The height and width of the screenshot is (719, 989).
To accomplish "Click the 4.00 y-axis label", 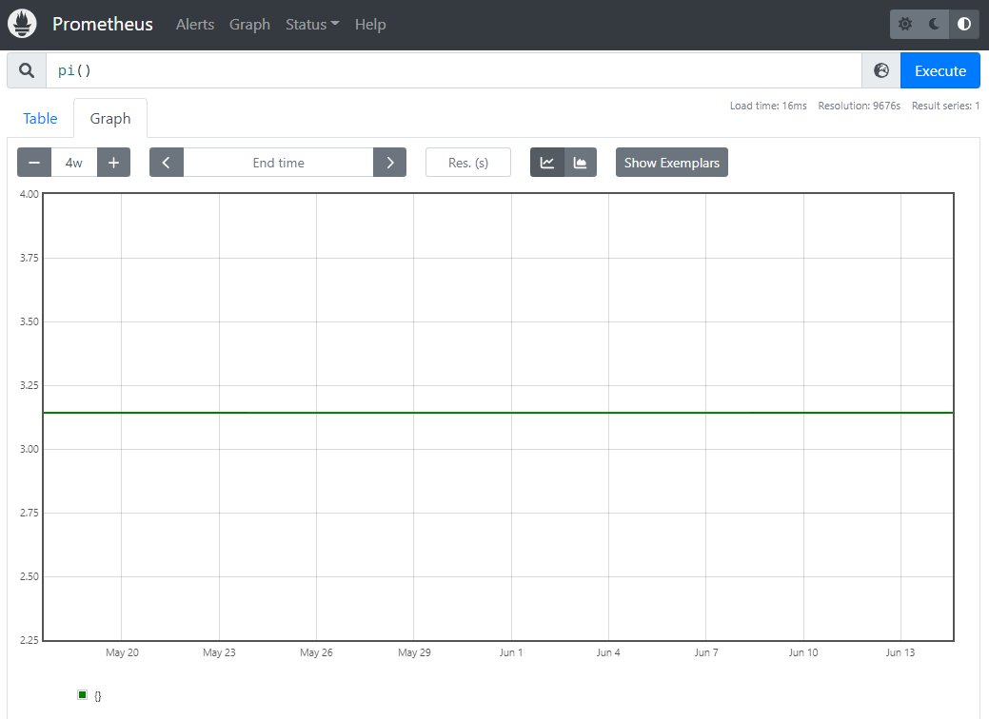I will tap(29, 194).
